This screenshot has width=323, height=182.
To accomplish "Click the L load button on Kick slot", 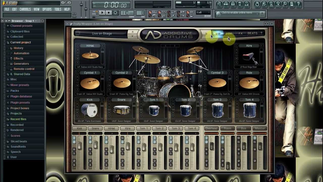I will [x=77, y=100].
